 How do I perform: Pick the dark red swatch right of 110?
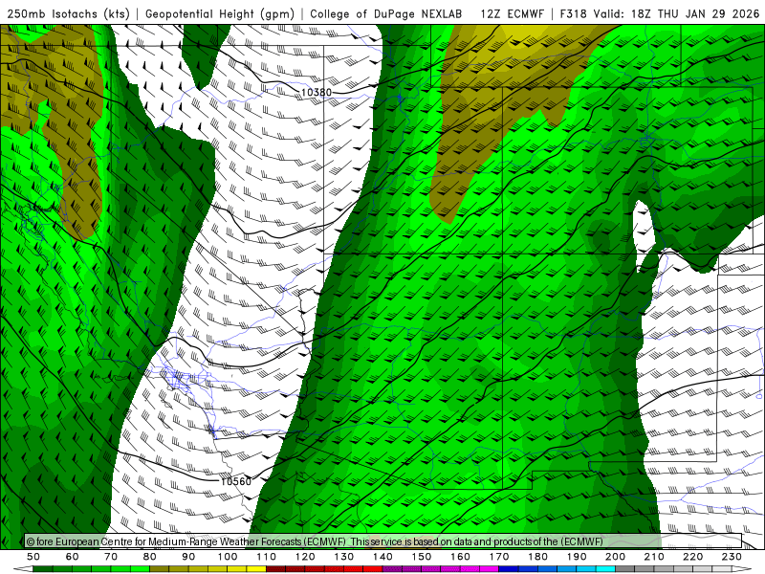point(275,569)
